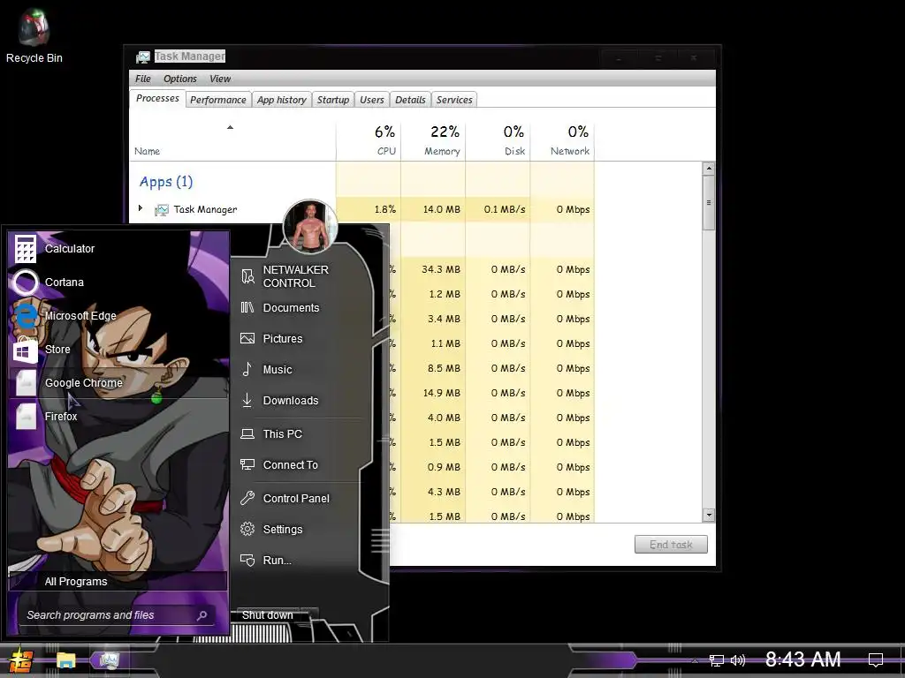Sort processes by the Network column
The image size is (905, 678).
pos(562,140)
